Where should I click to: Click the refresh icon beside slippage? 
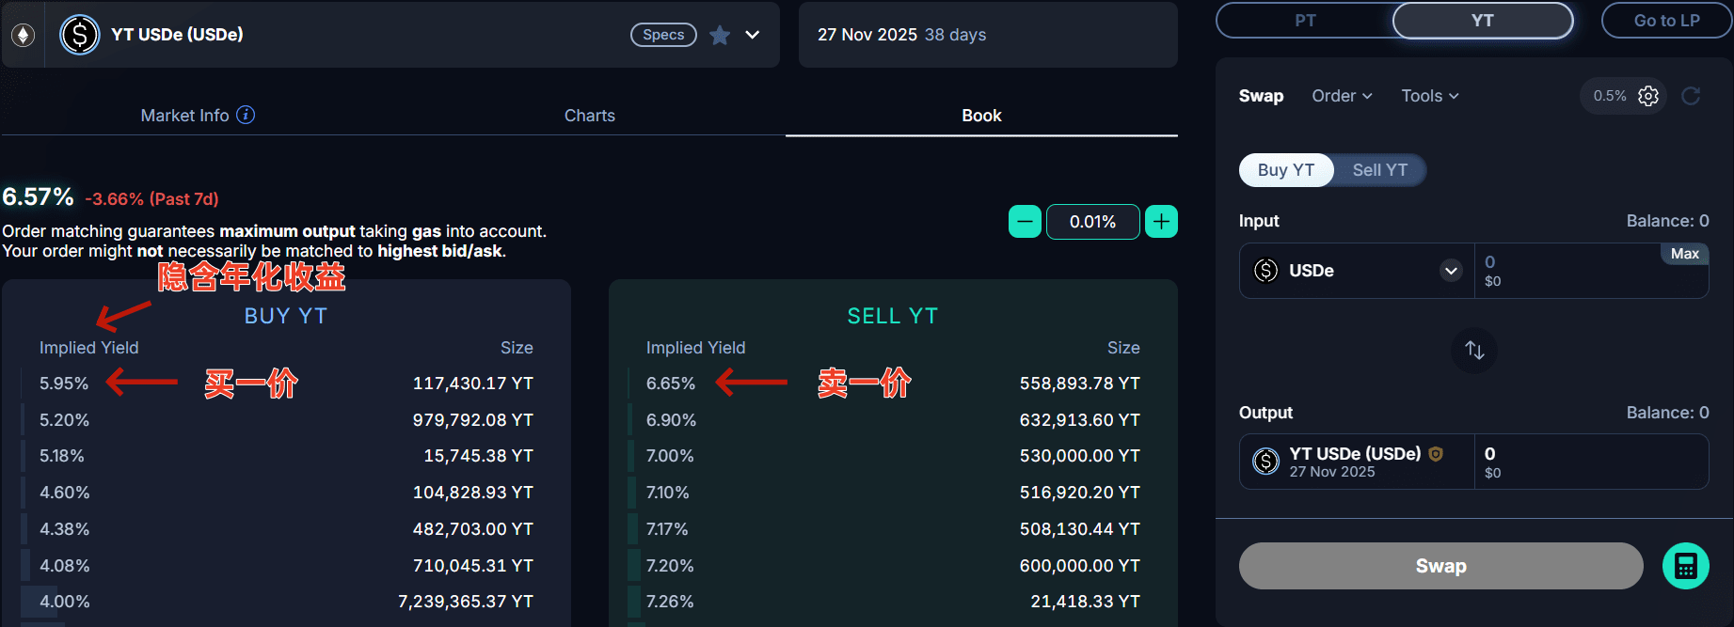click(1691, 96)
